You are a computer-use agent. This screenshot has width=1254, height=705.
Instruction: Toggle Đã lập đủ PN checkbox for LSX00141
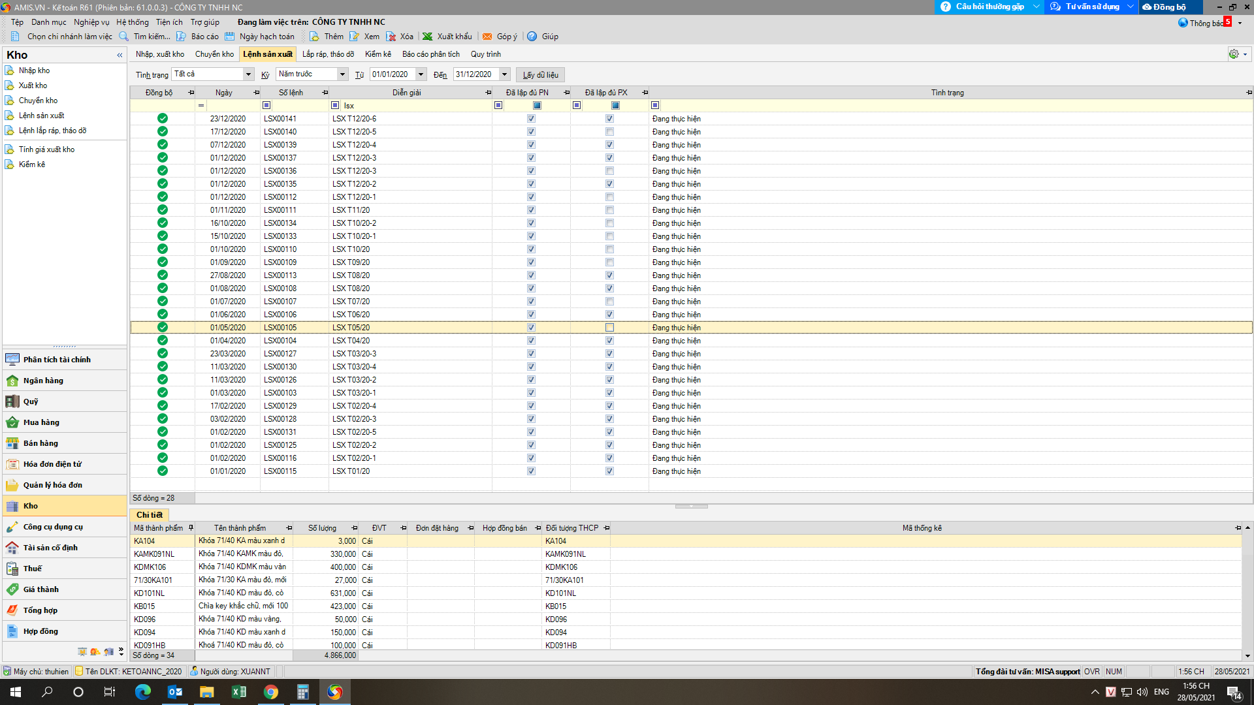pyautogui.click(x=531, y=119)
